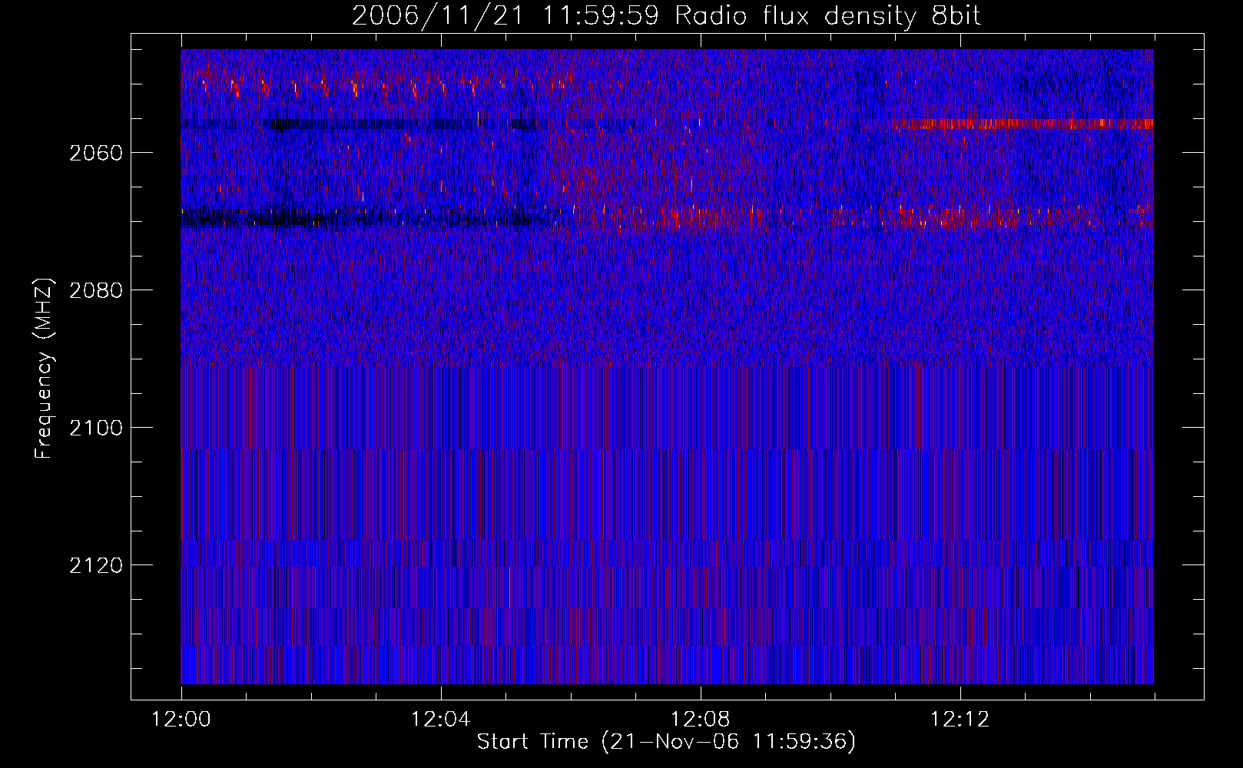
Task: Select the 2120 frequency tick label
Action: (96, 565)
